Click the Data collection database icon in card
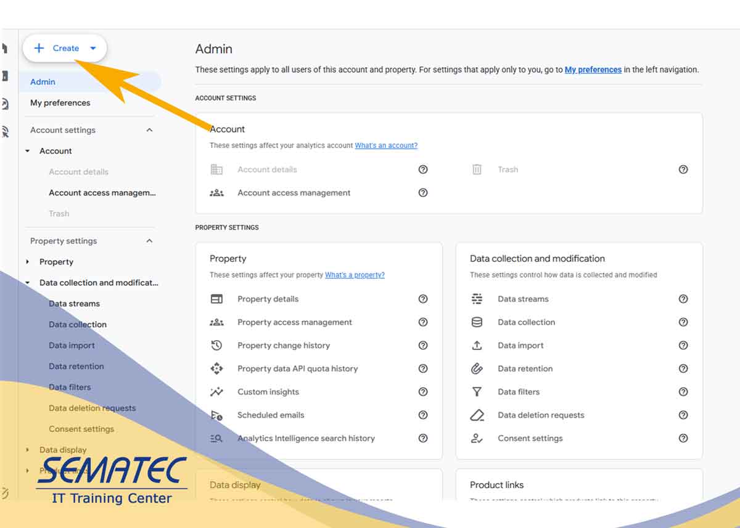This screenshot has height=528, width=740. (477, 322)
